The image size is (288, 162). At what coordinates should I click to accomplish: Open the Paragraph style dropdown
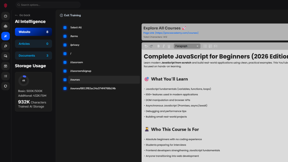[x=187, y=46]
